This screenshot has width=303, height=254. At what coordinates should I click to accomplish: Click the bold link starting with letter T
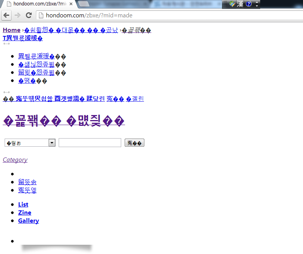click(x=23, y=38)
